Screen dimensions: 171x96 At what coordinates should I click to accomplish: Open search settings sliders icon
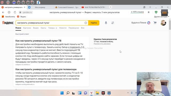113,23
